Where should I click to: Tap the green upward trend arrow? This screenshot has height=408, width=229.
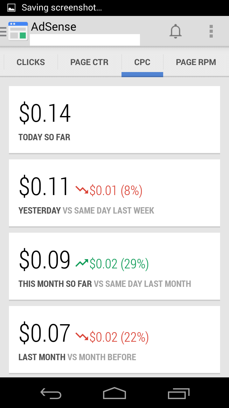[x=82, y=263]
